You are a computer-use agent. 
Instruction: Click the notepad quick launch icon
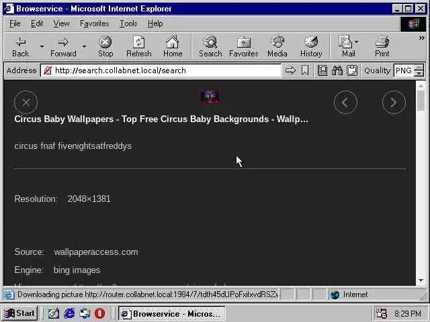coord(54,313)
